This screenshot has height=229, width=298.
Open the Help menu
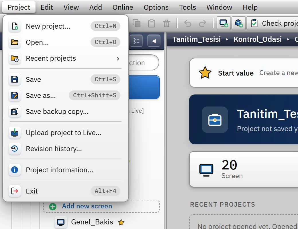click(250, 7)
